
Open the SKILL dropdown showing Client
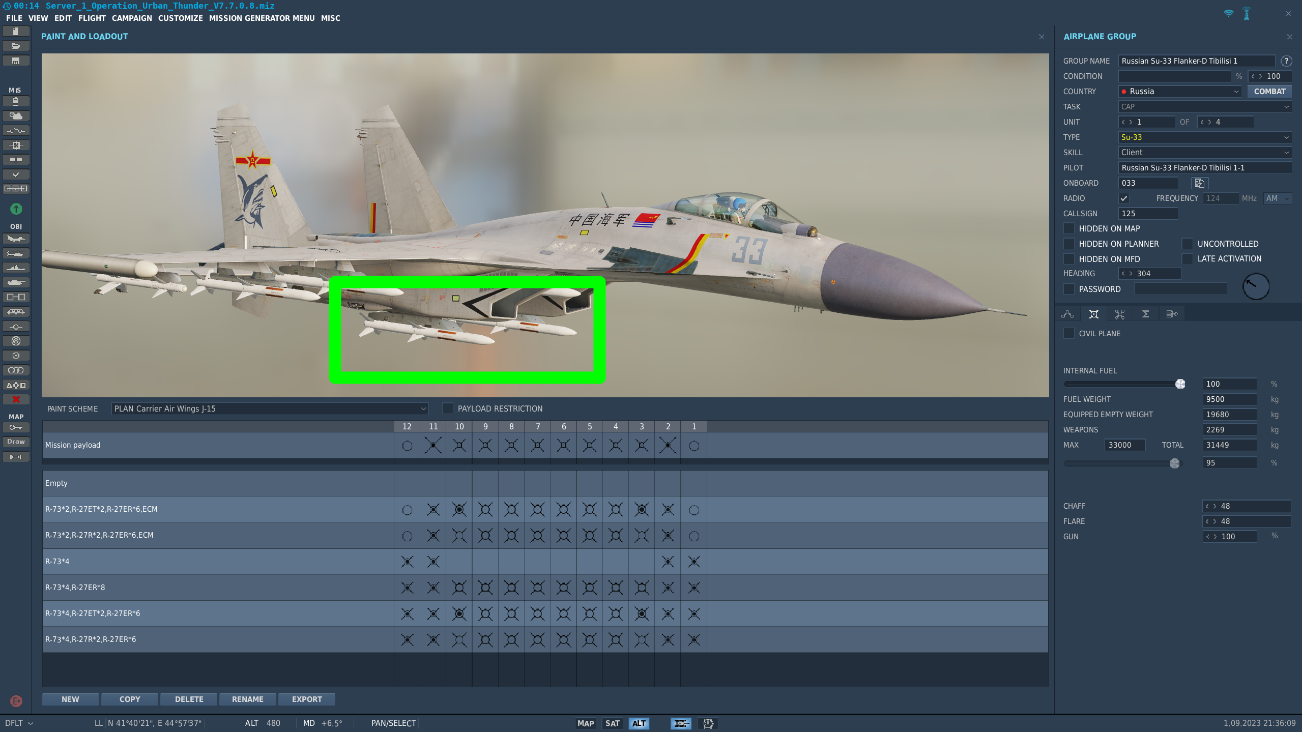coord(1204,153)
